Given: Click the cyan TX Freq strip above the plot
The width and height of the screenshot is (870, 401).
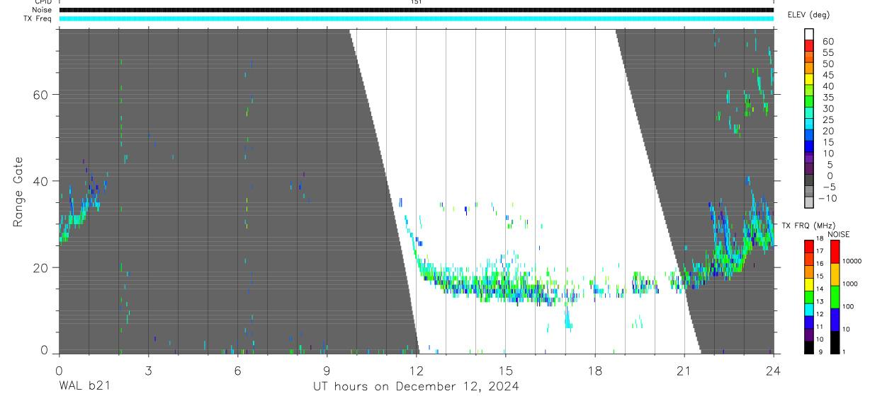Looking at the screenshot, I should pos(416,18).
